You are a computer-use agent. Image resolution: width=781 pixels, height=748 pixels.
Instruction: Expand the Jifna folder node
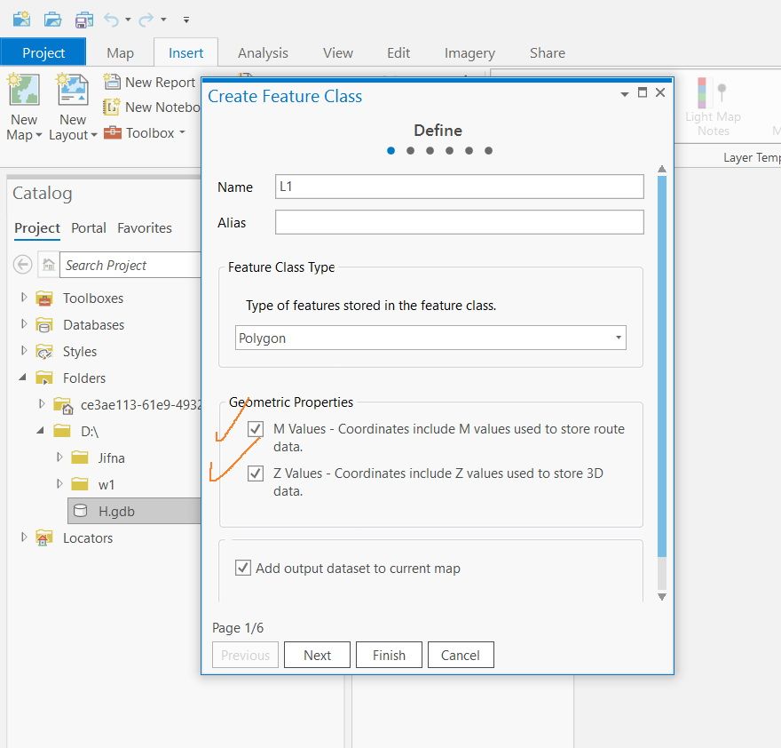pos(59,457)
